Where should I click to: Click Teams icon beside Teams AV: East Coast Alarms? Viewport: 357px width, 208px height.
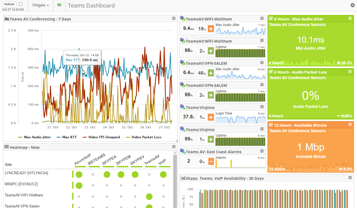coord(183,151)
